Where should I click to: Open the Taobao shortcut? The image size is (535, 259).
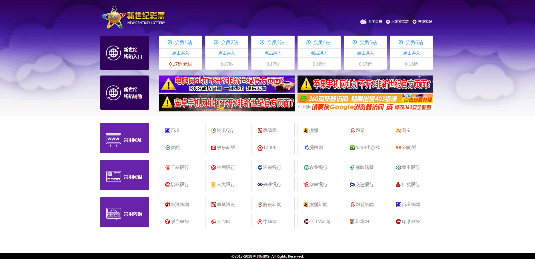[411, 130]
